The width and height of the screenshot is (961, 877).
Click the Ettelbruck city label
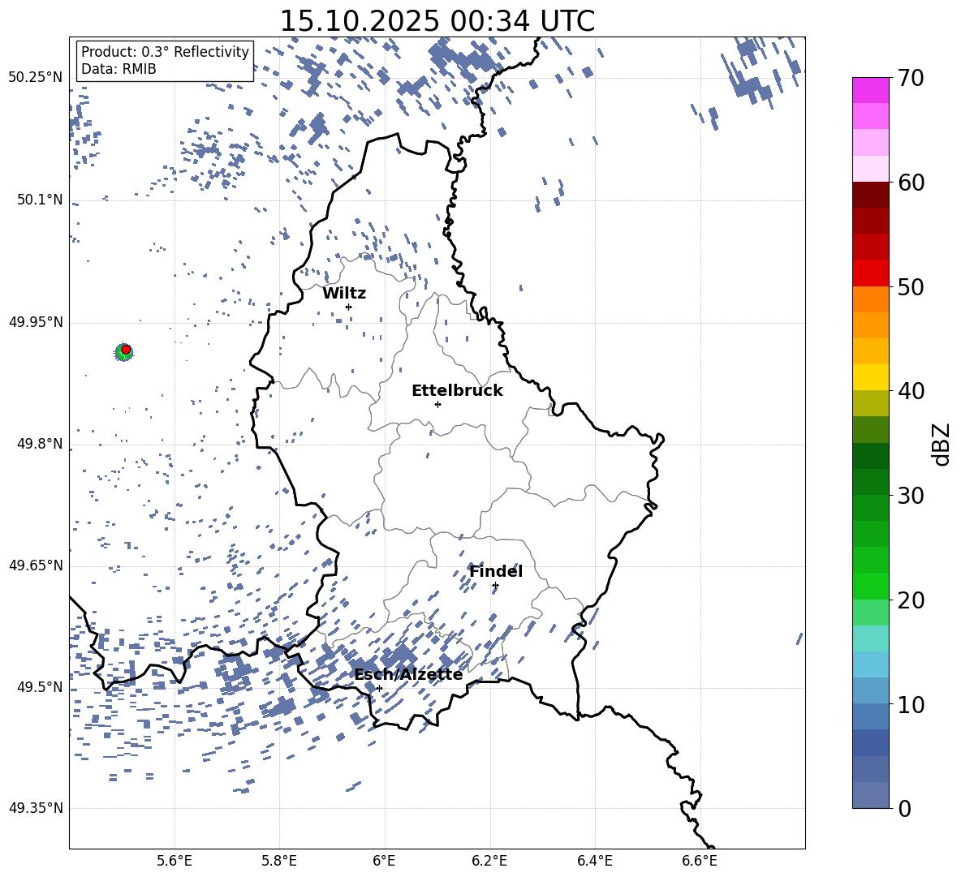(457, 391)
